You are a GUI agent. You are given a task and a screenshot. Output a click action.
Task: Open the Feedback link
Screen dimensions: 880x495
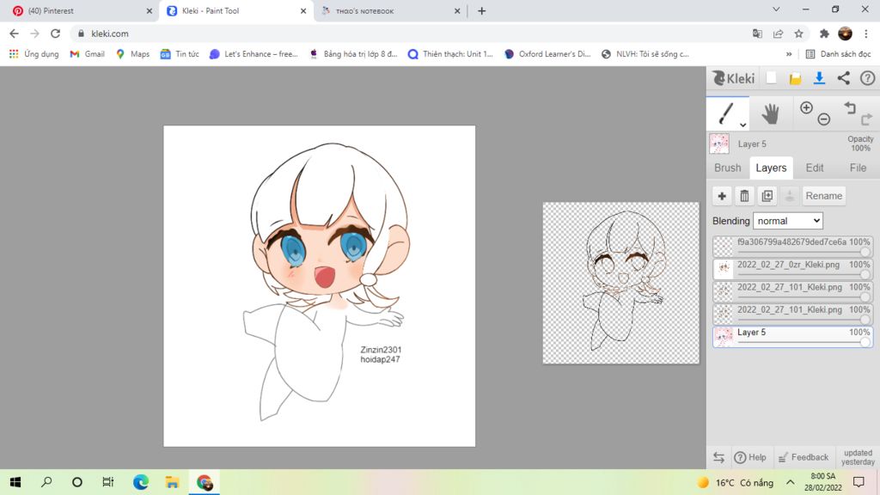(804, 457)
